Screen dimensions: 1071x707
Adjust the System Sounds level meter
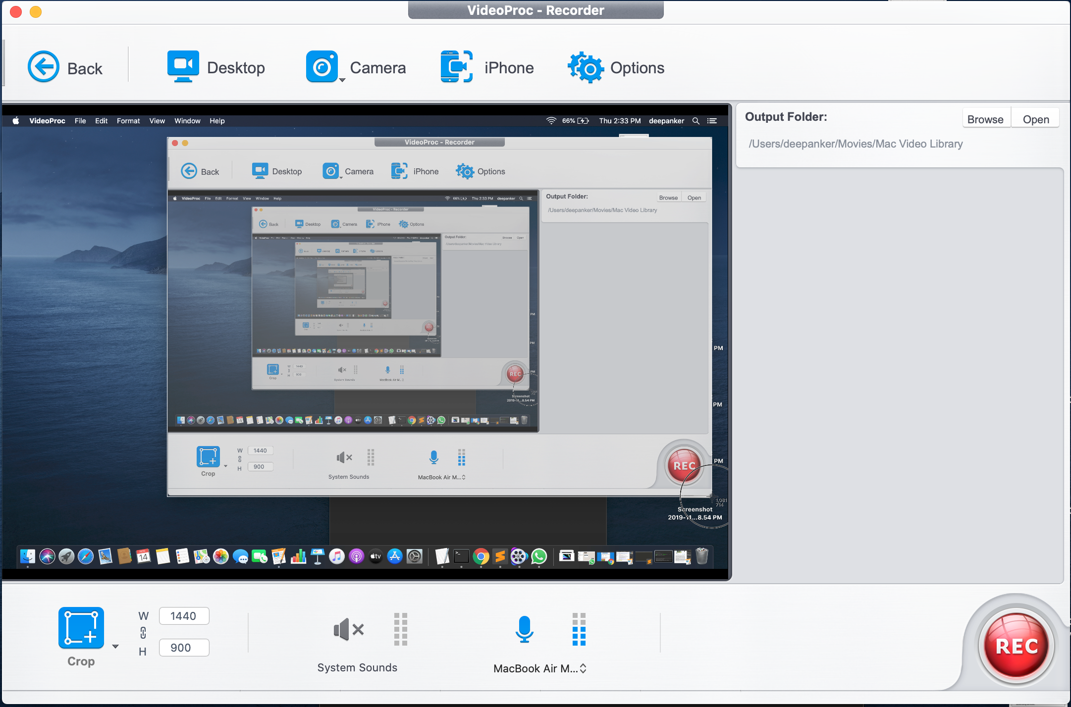pyautogui.click(x=401, y=629)
